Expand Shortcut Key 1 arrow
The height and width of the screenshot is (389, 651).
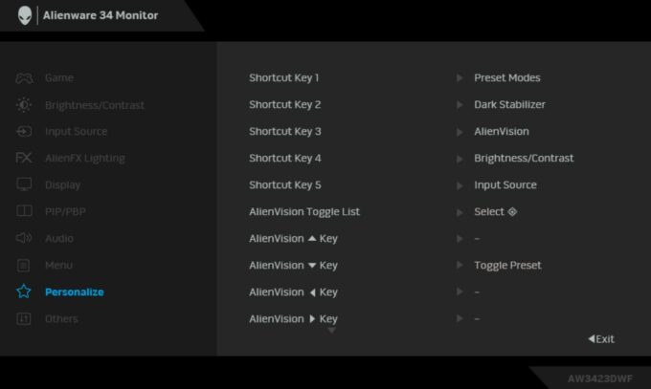tap(460, 78)
